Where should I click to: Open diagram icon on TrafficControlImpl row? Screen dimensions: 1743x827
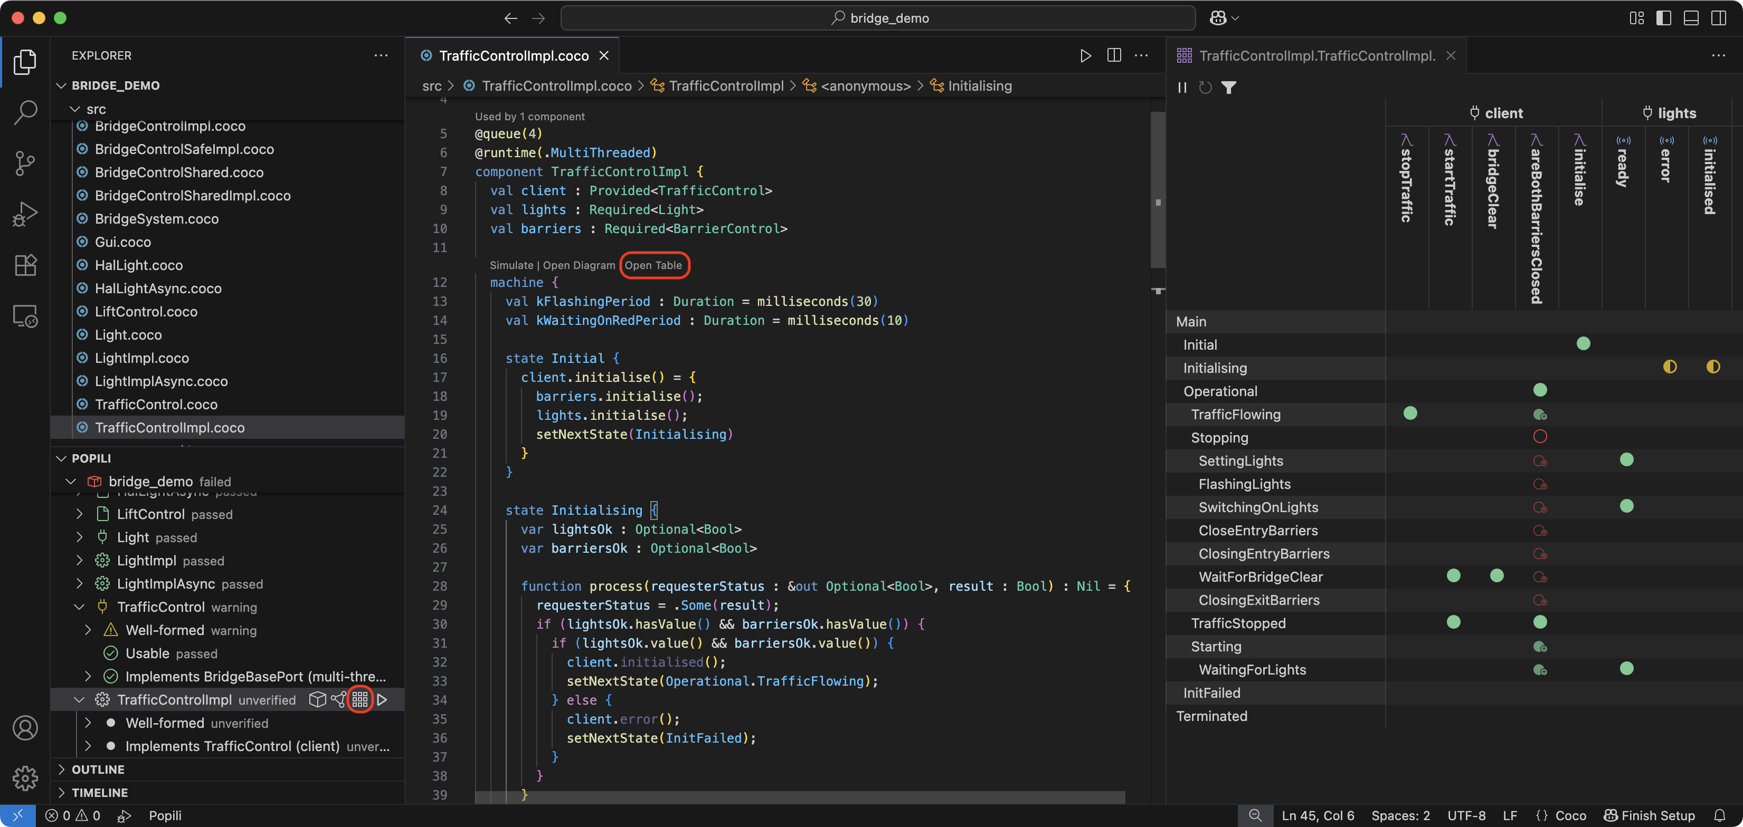(x=338, y=699)
